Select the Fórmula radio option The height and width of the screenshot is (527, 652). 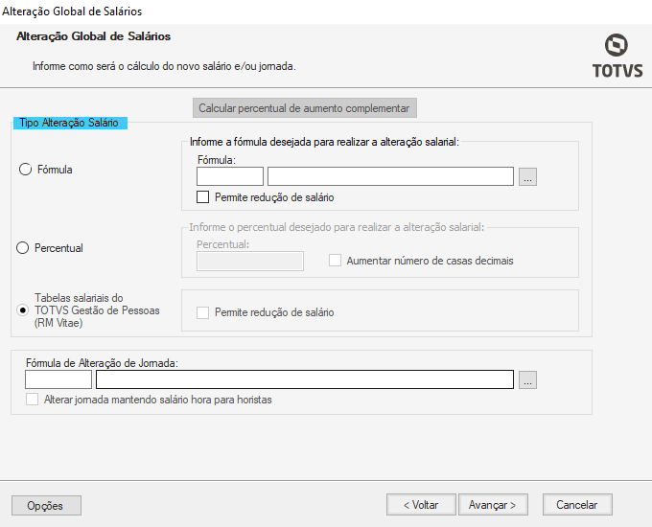[x=26, y=170]
